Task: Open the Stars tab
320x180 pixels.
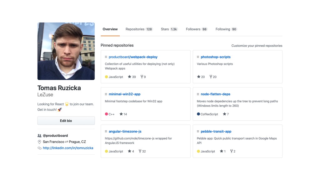Action: coord(169,29)
